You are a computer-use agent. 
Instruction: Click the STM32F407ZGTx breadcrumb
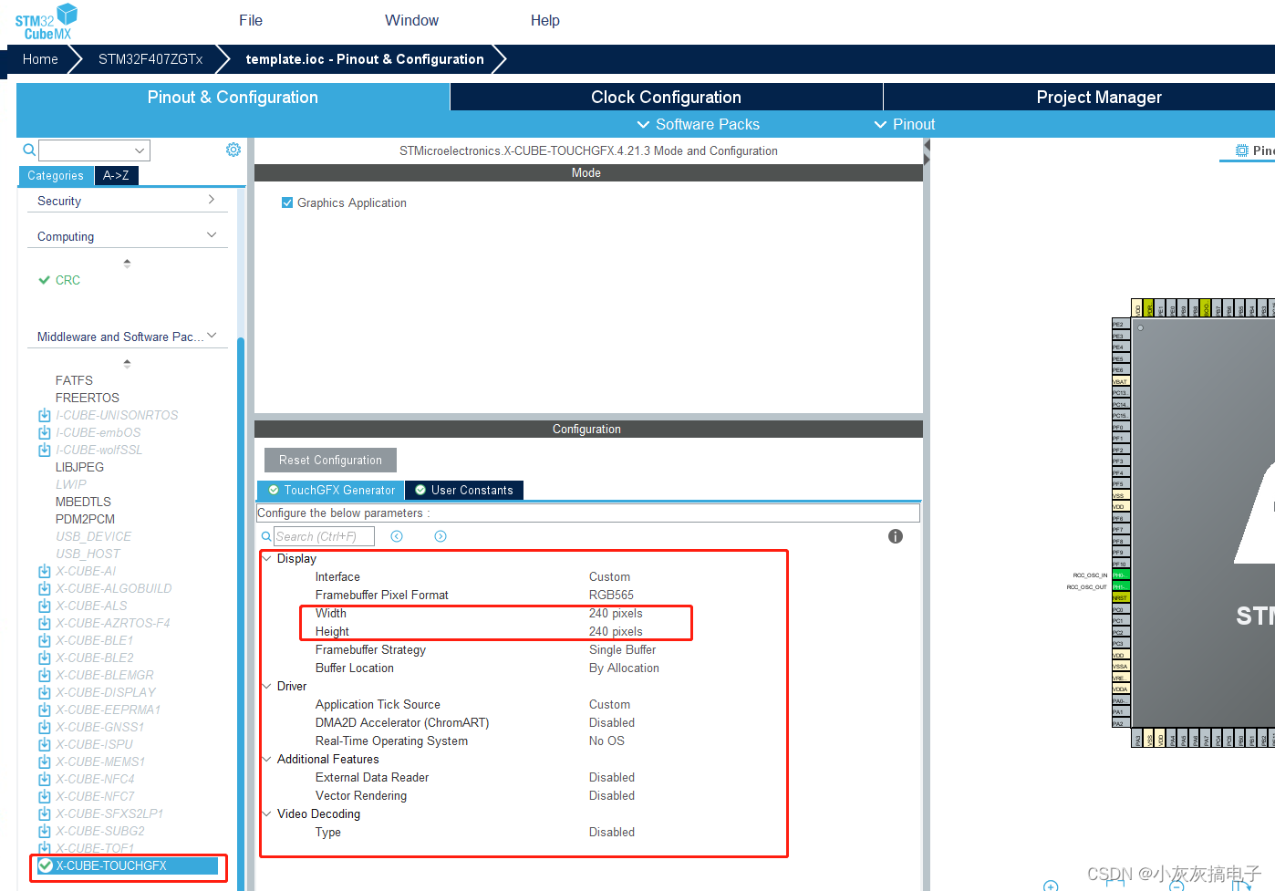(x=150, y=59)
